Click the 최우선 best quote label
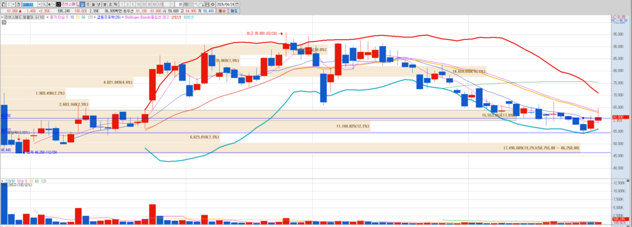 [x=128, y=11]
